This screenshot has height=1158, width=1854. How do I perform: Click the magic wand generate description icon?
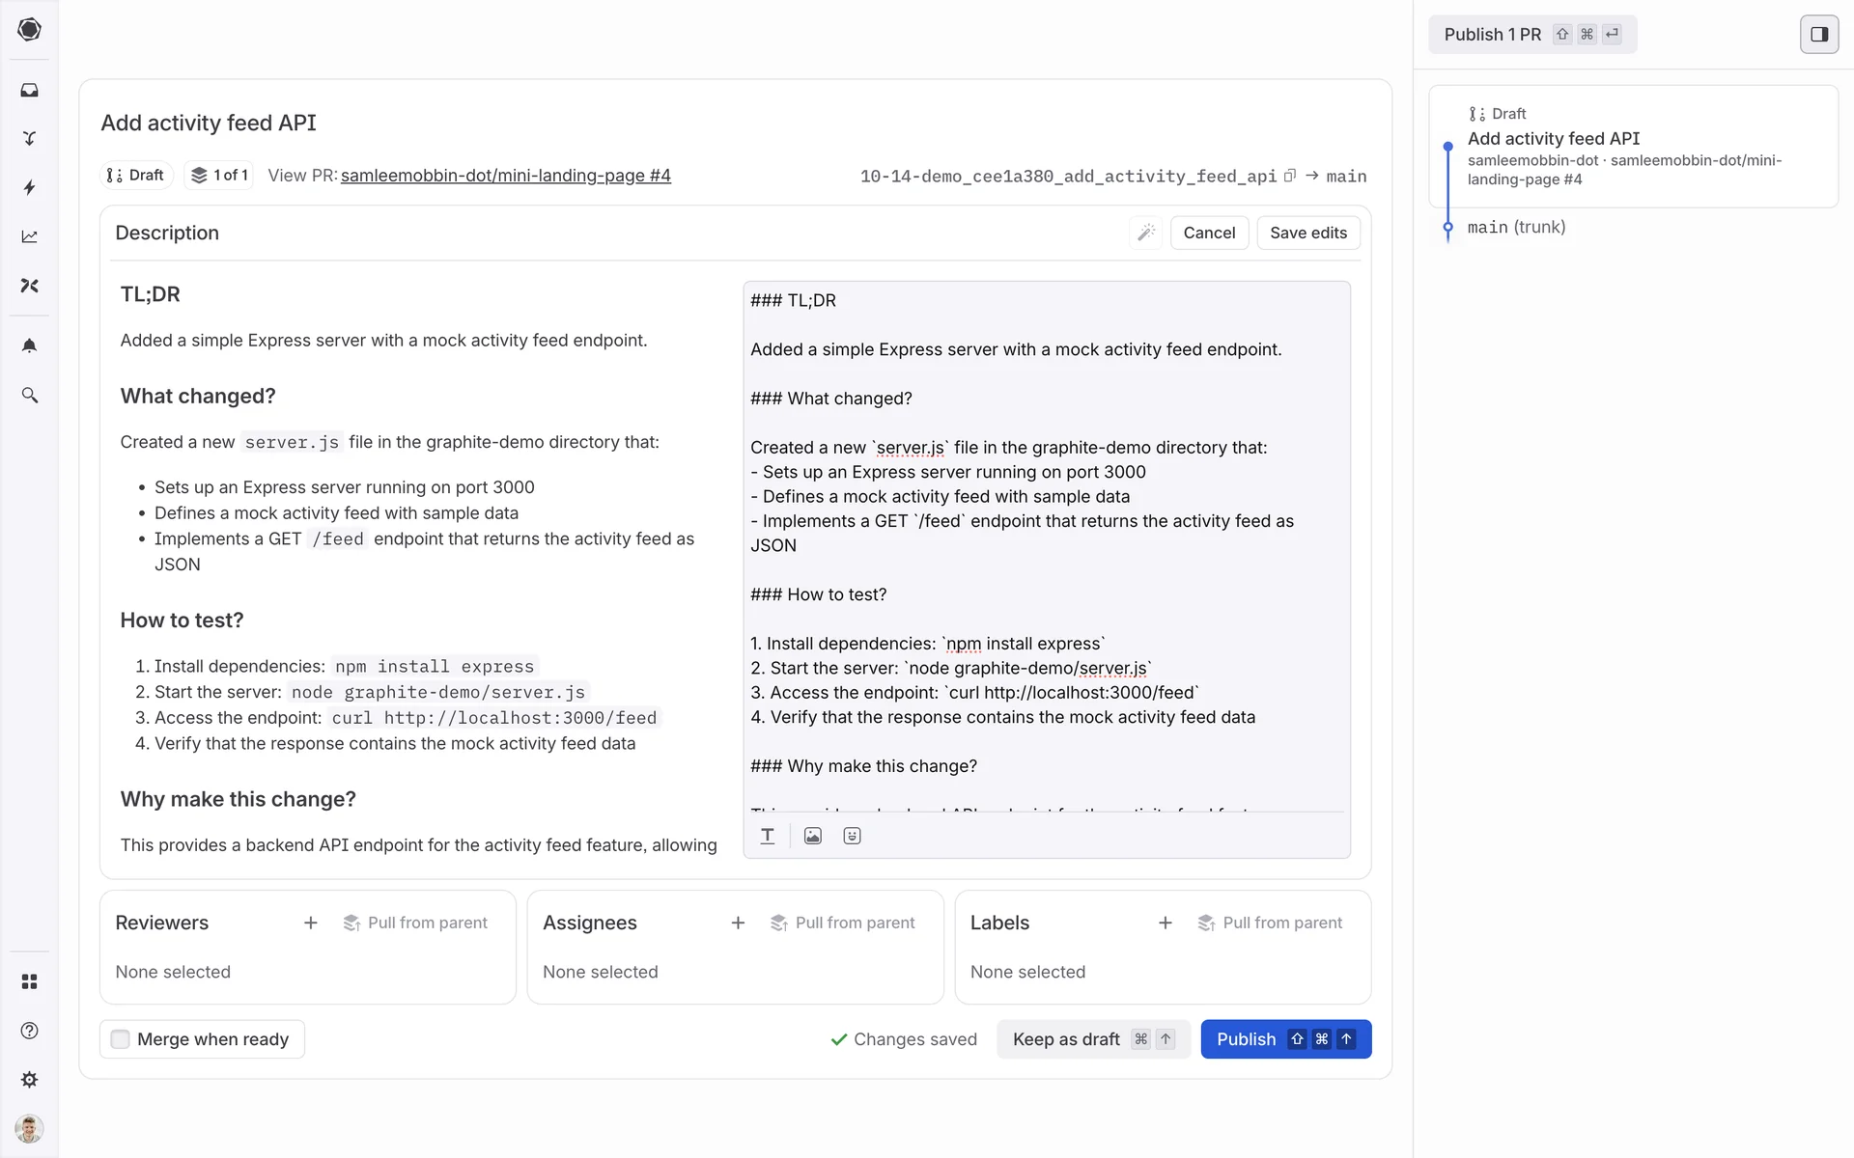pos(1146,233)
